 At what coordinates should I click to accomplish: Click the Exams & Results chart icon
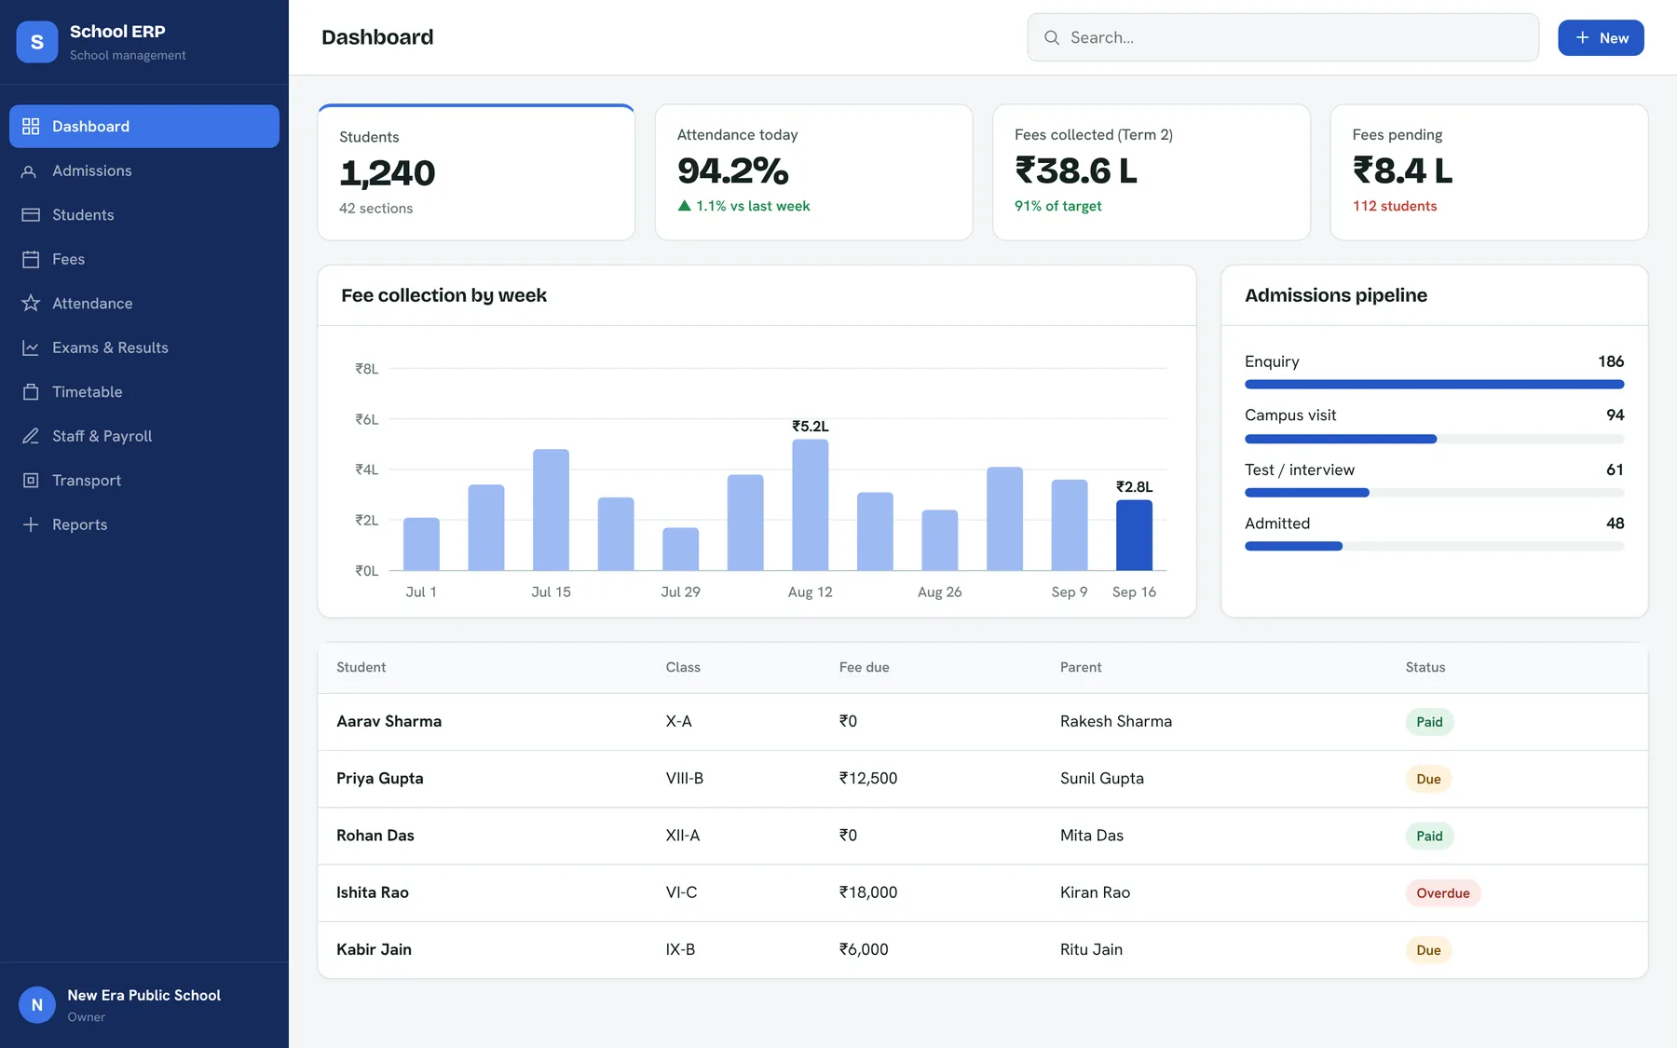coord(31,347)
